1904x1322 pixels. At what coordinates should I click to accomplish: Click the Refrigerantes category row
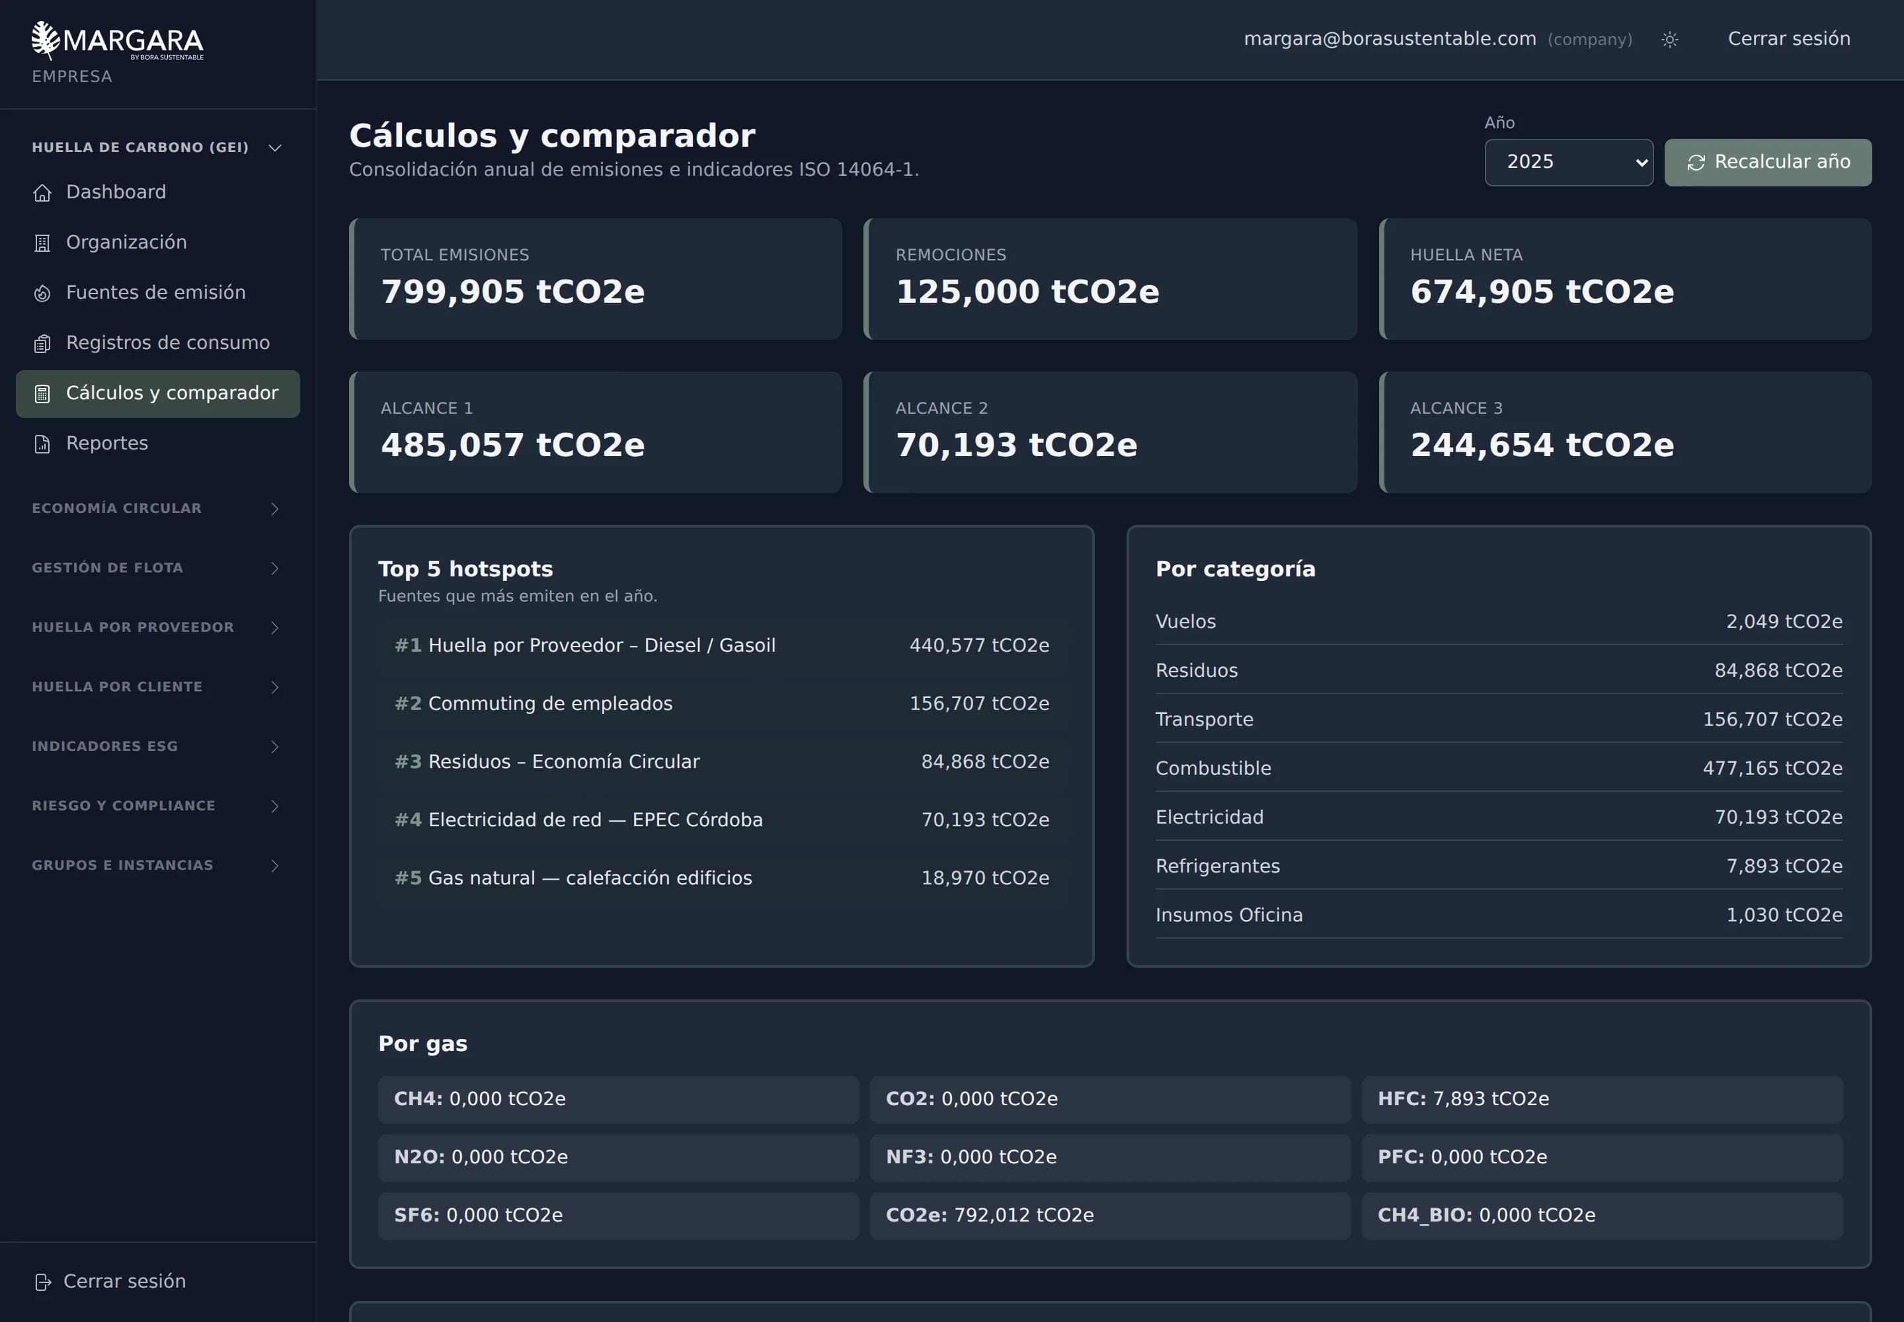[x=1499, y=866]
